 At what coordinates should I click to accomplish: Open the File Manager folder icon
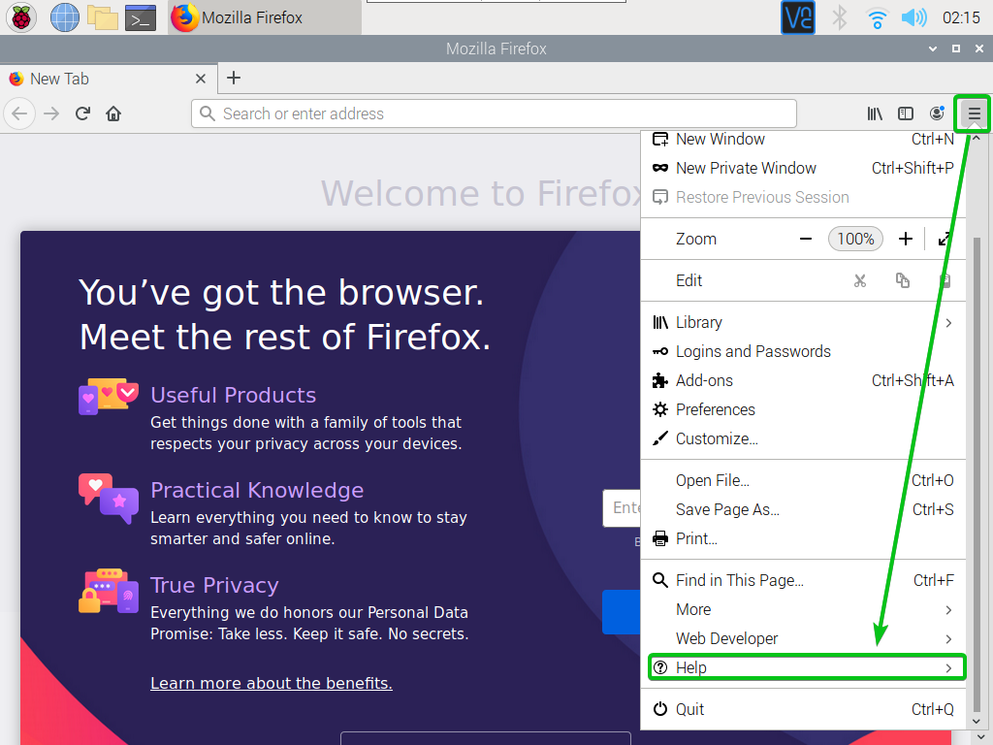click(x=103, y=17)
